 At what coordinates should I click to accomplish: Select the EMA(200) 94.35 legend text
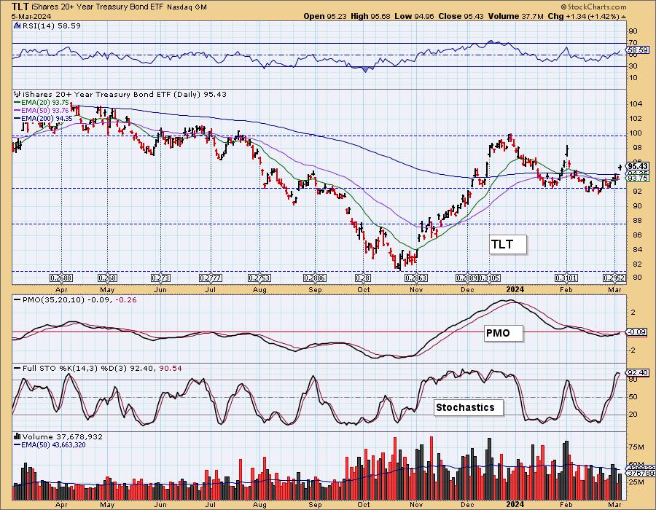[47, 118]
